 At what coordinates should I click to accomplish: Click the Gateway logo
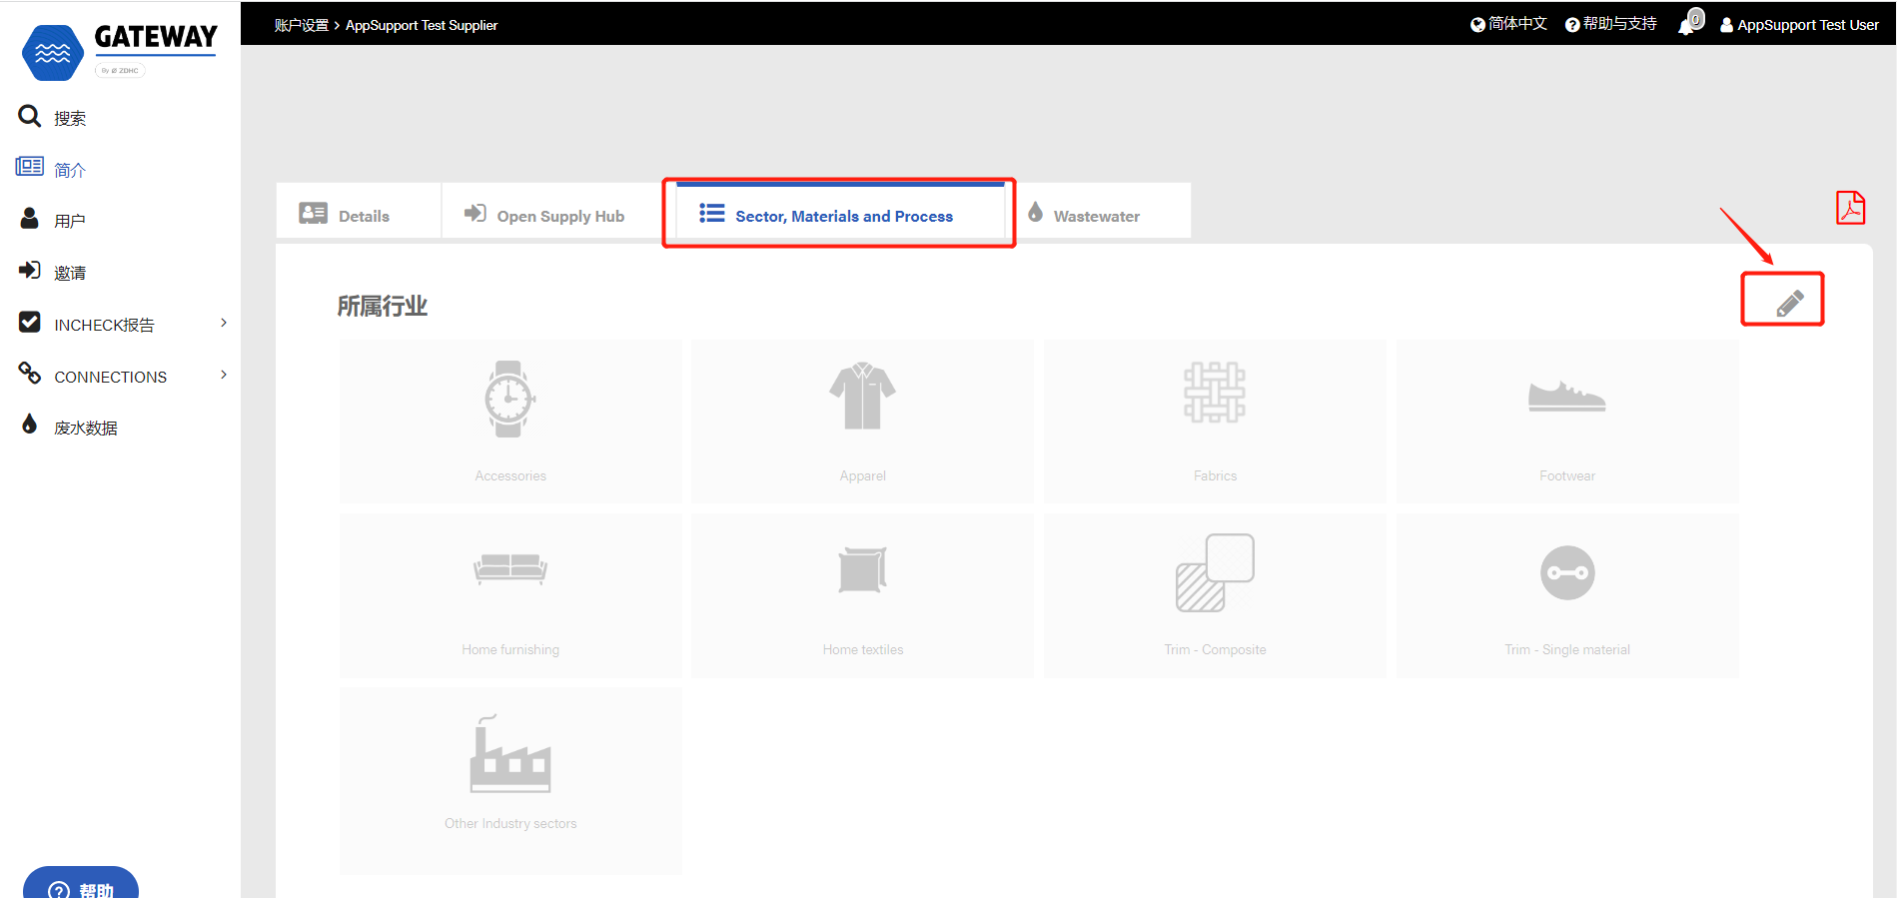[x=120, y=50]
